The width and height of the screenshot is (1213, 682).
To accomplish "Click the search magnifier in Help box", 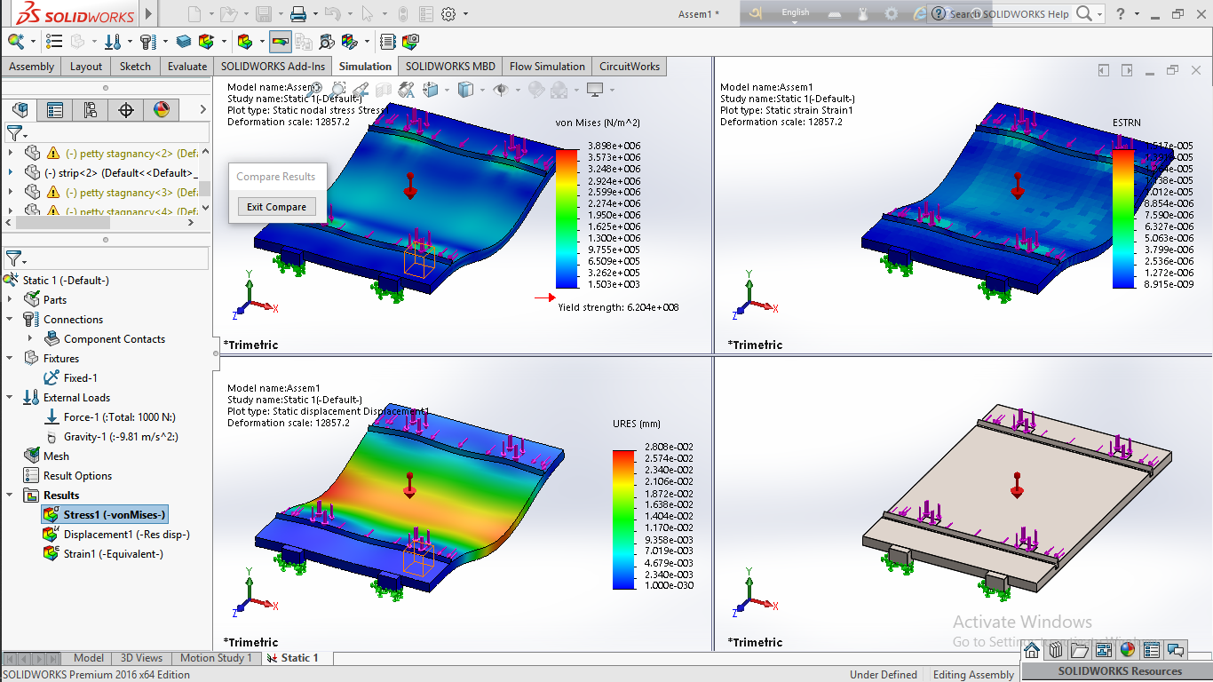I will point(1084,13).
